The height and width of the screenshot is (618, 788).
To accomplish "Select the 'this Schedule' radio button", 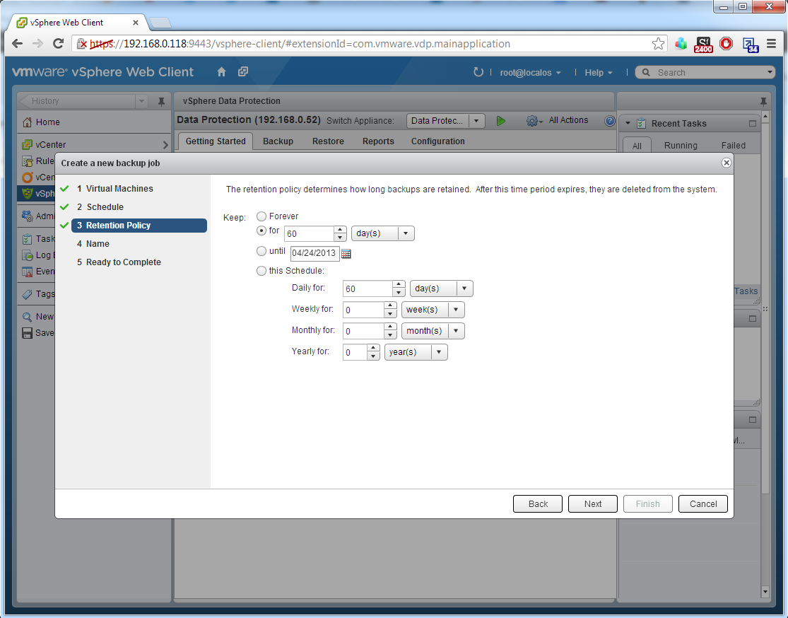I will pos(261,271).
